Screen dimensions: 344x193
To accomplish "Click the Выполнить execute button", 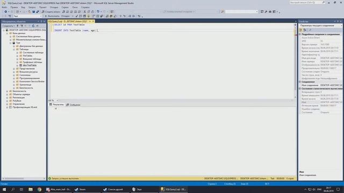I will 52,16.
